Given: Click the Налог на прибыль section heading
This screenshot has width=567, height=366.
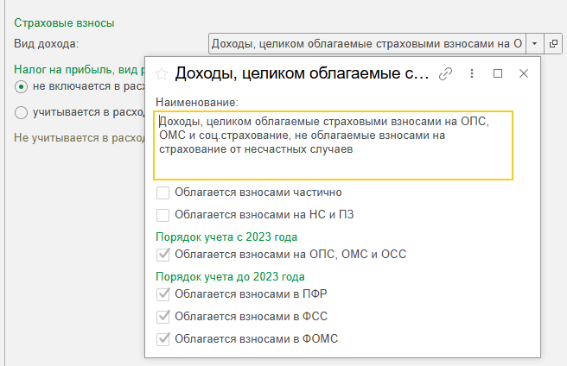Looking at the screenshot, I should 79,69.
